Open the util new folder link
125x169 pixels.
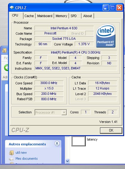coord(21,153)
